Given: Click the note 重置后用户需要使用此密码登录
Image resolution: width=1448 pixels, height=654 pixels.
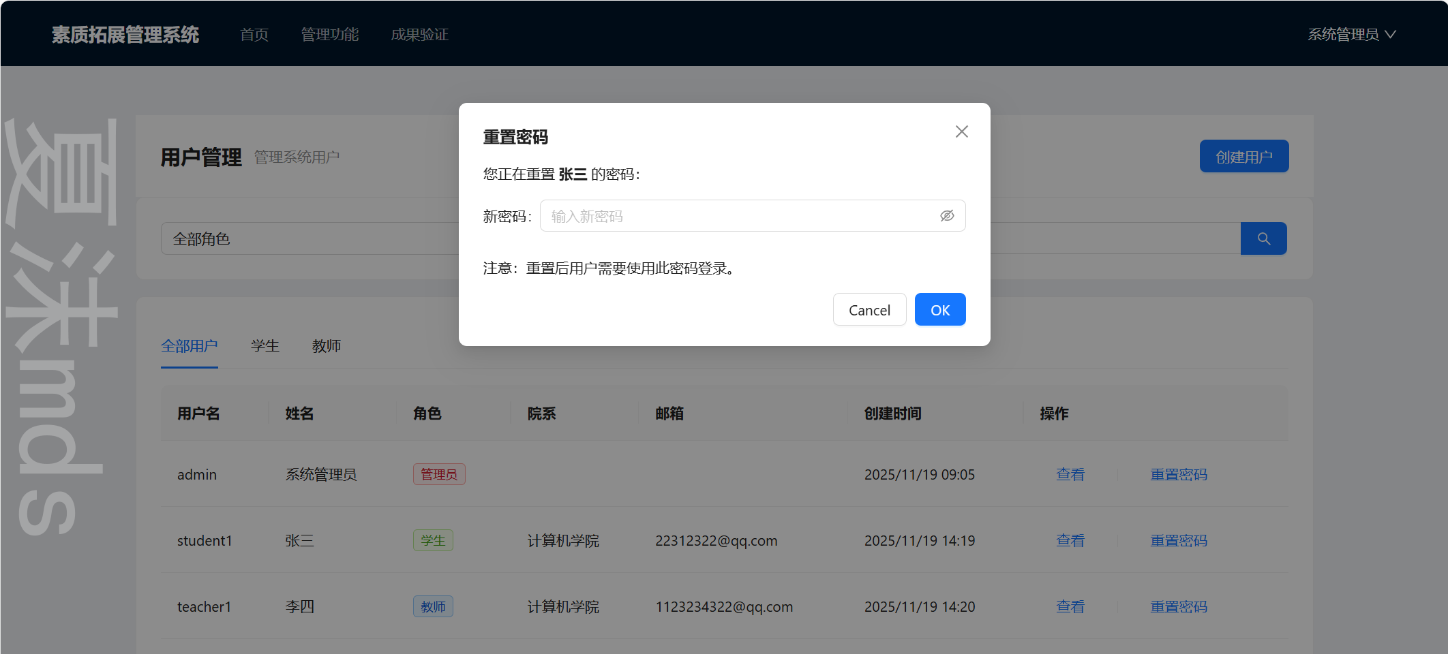Looking at the screenshot, I should tap(630, 268).
